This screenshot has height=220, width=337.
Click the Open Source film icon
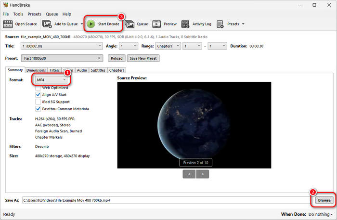pyautogui.click(x=8, y=24)
